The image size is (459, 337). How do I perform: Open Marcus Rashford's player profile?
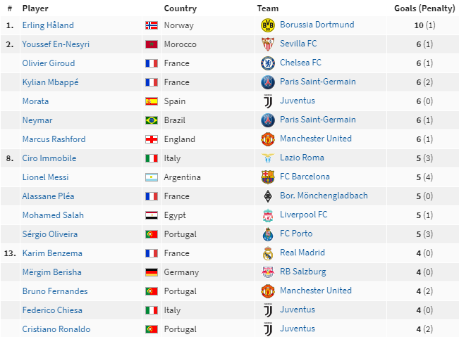54,139
